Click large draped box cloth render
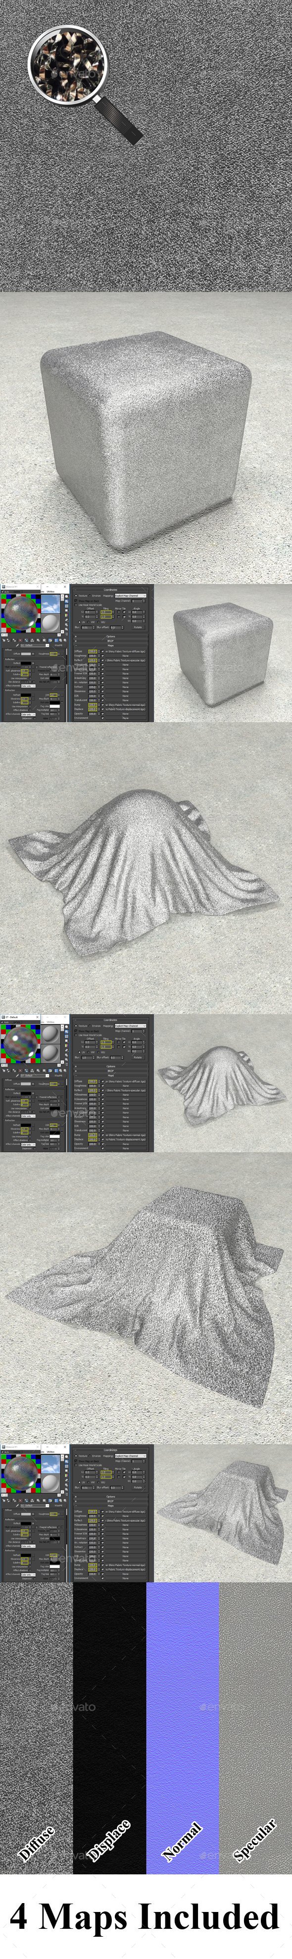Screen dimensions: 292x1959 tap(146, 1298)
